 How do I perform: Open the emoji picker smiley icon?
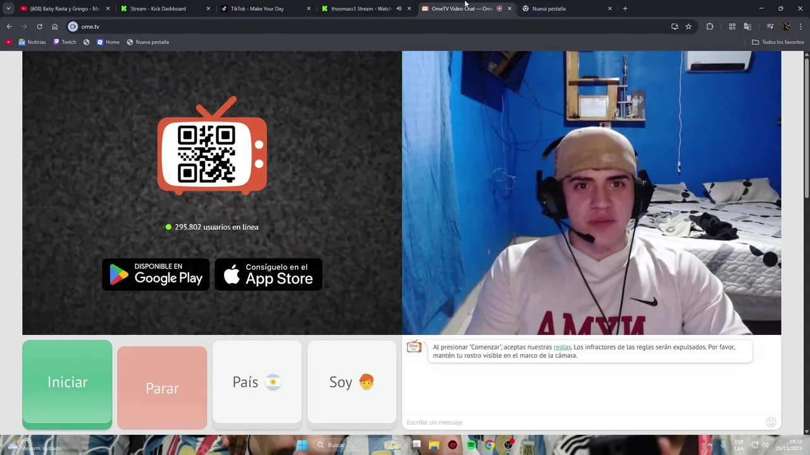pos(771,422)
